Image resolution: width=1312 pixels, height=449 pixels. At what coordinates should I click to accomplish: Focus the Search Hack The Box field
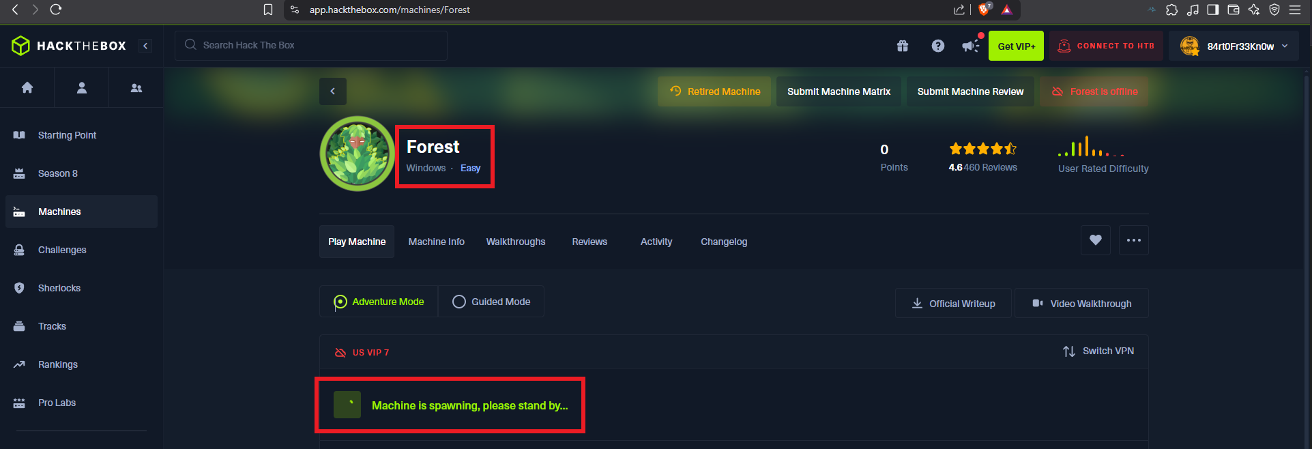point(311,45)
